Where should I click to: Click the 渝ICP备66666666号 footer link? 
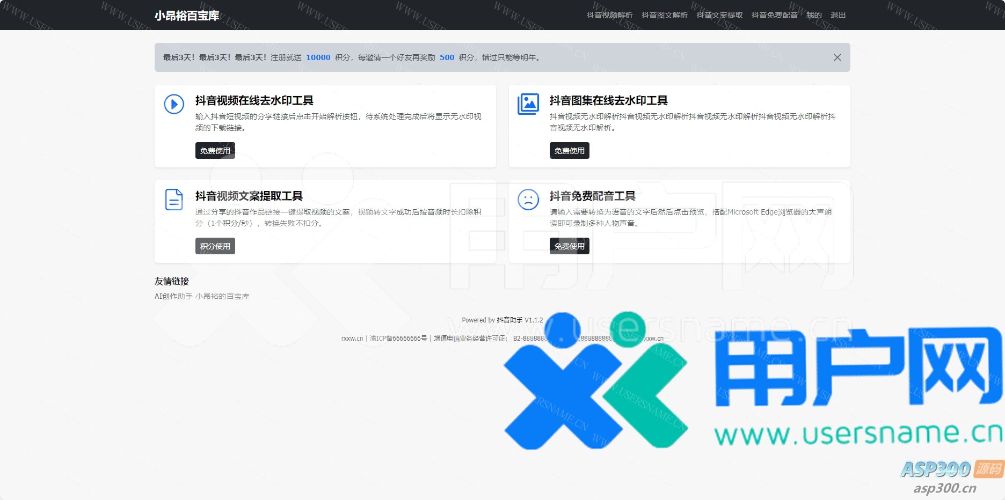tap(398, 339)
